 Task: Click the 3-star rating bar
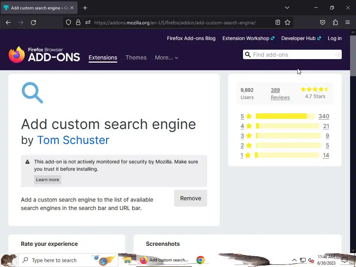click(x=288, y=136)
